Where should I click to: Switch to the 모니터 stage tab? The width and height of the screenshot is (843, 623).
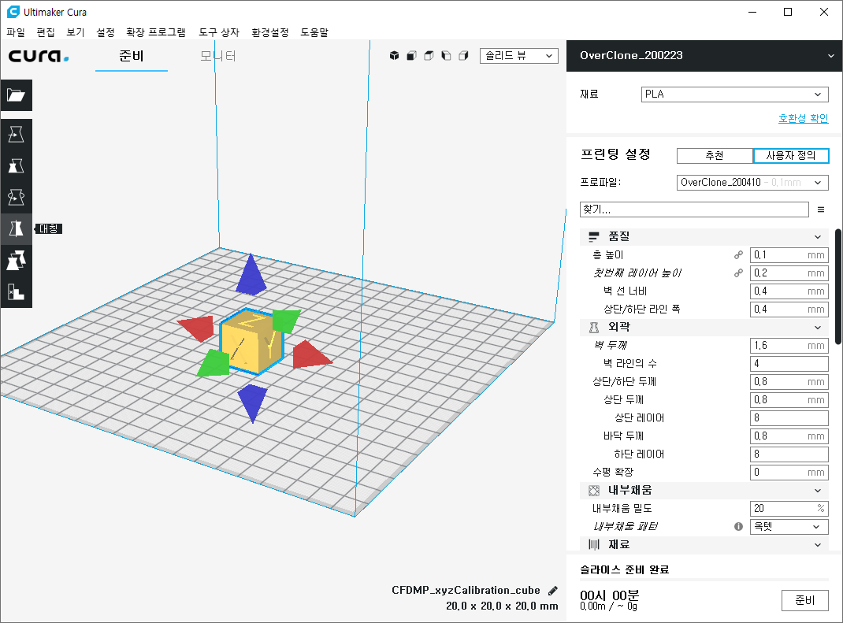pyautogui.click(x=217, y=56)
